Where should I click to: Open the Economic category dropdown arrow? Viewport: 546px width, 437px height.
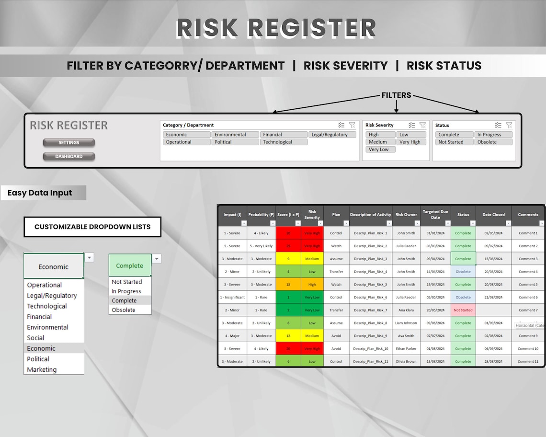[x=89, y=257]
